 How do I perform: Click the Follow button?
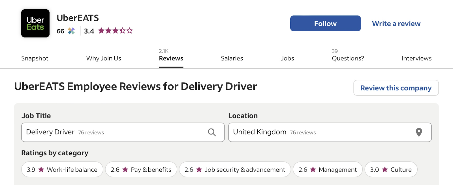326,23
